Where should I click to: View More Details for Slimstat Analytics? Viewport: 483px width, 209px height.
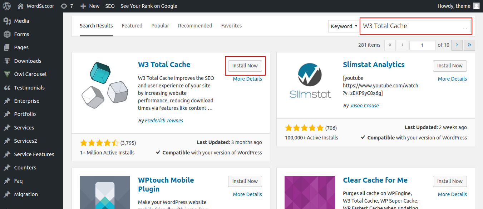point(452,79)
